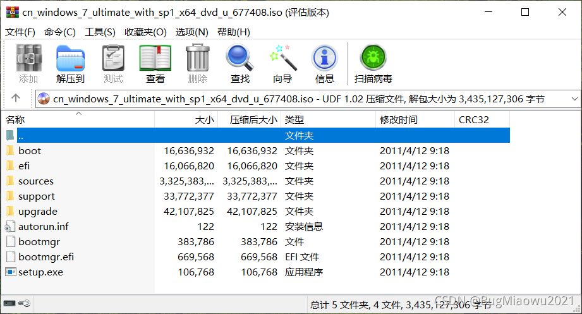The image size is (582, 314).
Task: Run Virus Scan (扫描病毒) icon
Action: [373, 57]
